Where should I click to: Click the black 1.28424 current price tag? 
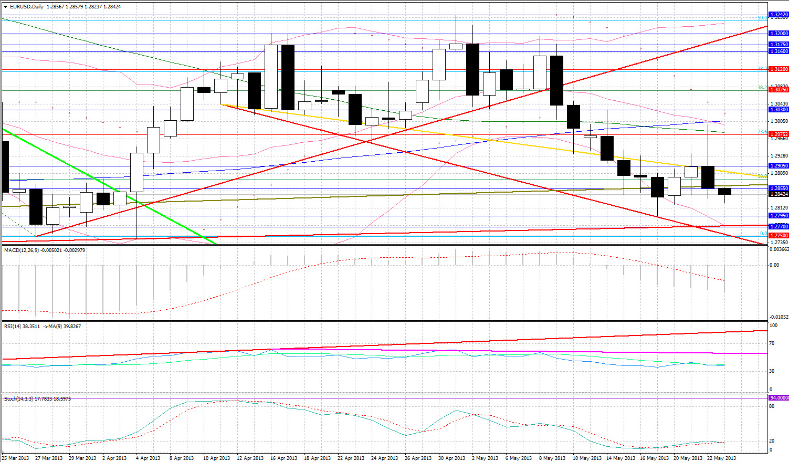click(x=779, y=194)
